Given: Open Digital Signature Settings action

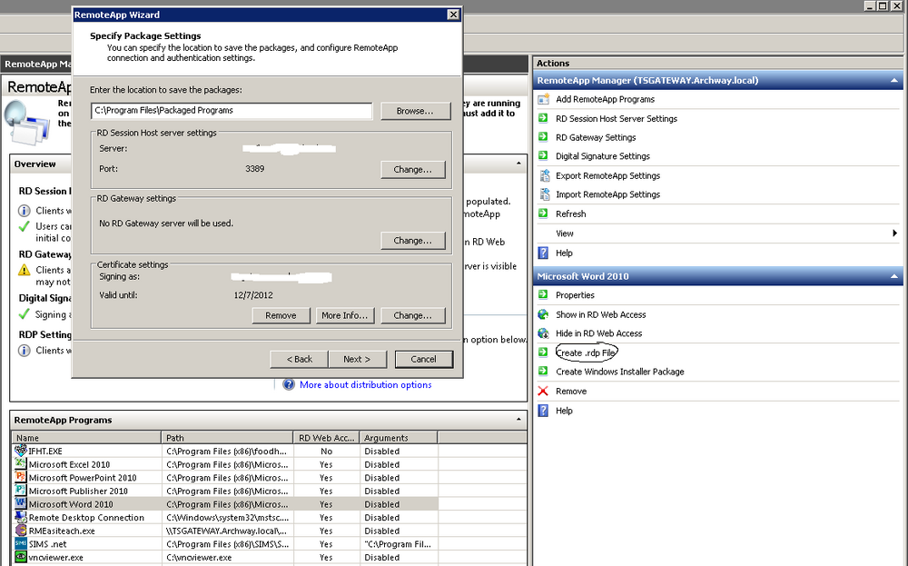Looking at the screenshot, I should (603, 156).
